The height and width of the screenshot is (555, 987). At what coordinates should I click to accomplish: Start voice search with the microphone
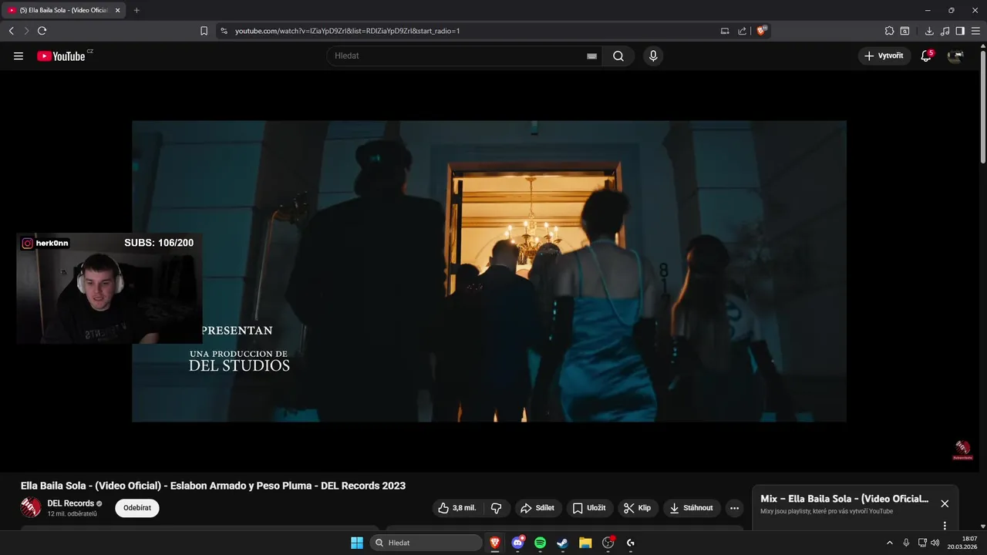click(x=653, y=56)
